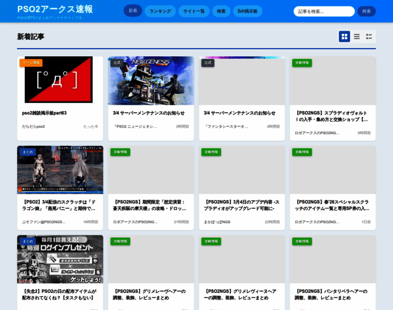
Task: Open the 5ch掲示板 nav item
Action: (x=247, y=11)
